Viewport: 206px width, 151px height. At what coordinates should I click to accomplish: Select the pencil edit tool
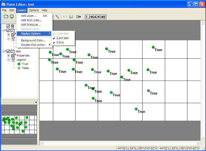click(57, 17)
